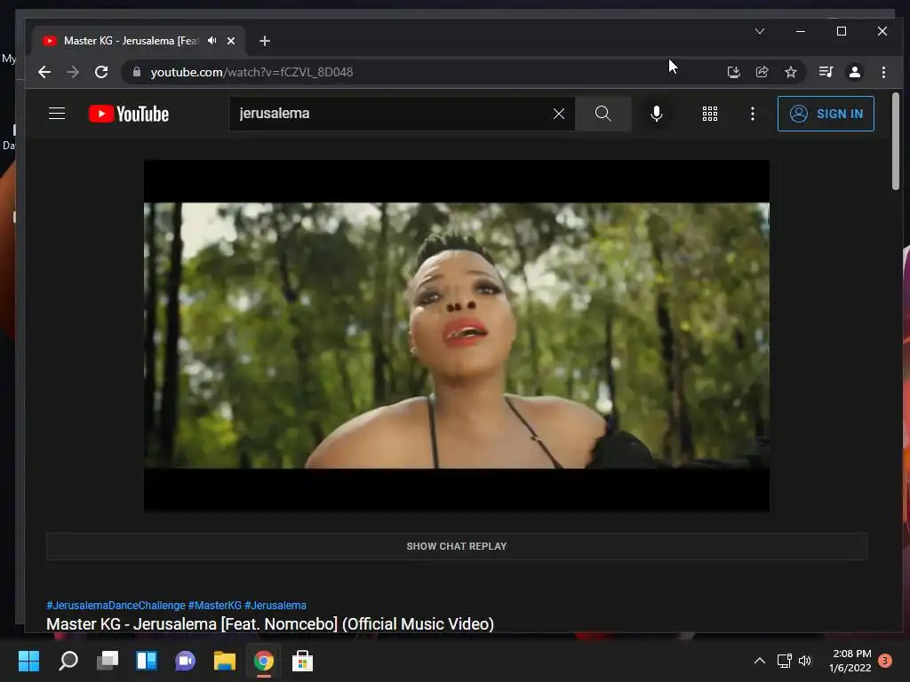The width and height of the screenshot is (910, 682).
Task: Minimize the Chrome window
Action: pyautogui.click(x=801, y=31)
